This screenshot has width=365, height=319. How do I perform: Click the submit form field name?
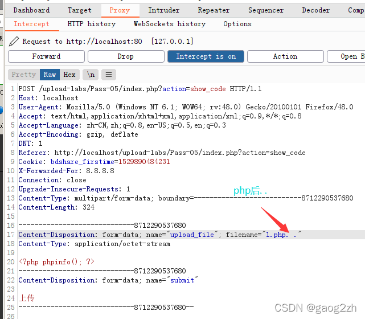coord(182,280)
